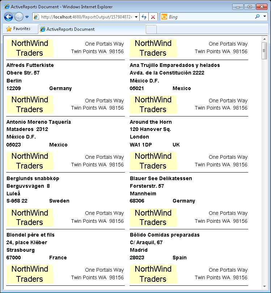Click the localhost URL address field
The width and height of the screenshot is (271, 293).
[x=86, y=17]
